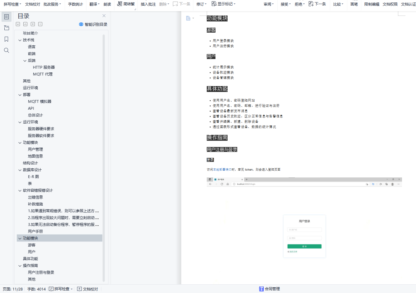
Task: Click the 简转繁 conversion icon
Action: pyautogui.click(x=120, y=4)
